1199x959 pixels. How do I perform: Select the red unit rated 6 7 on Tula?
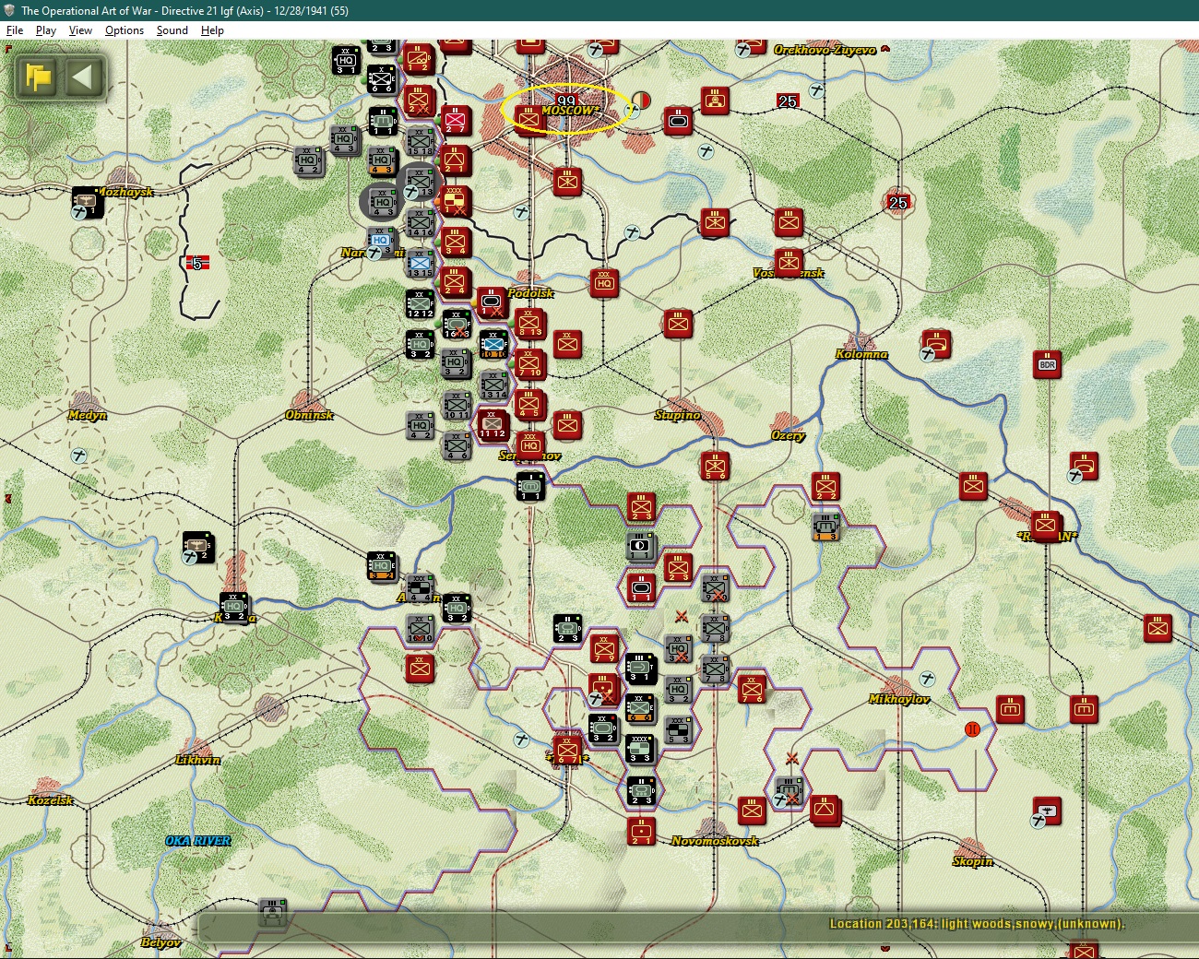click(x=567, y=750)
